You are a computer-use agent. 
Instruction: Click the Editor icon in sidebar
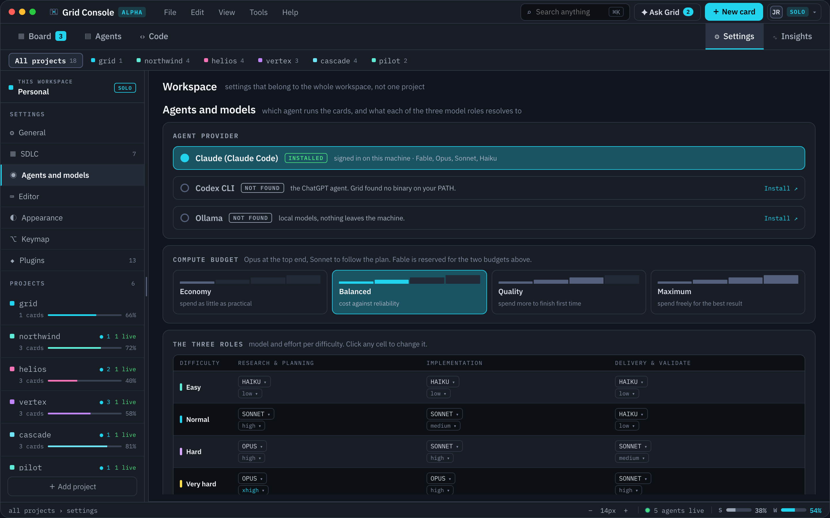click(12, 197)
